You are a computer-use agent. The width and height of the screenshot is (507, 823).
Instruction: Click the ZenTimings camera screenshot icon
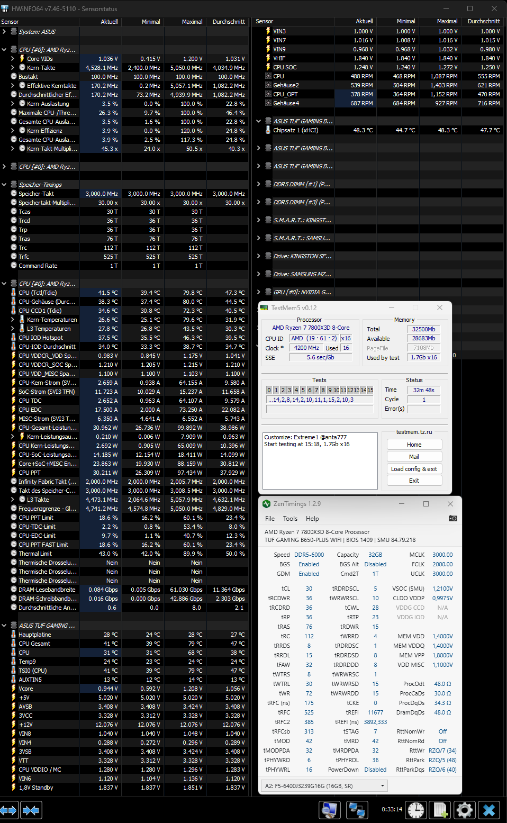point(453,518)
